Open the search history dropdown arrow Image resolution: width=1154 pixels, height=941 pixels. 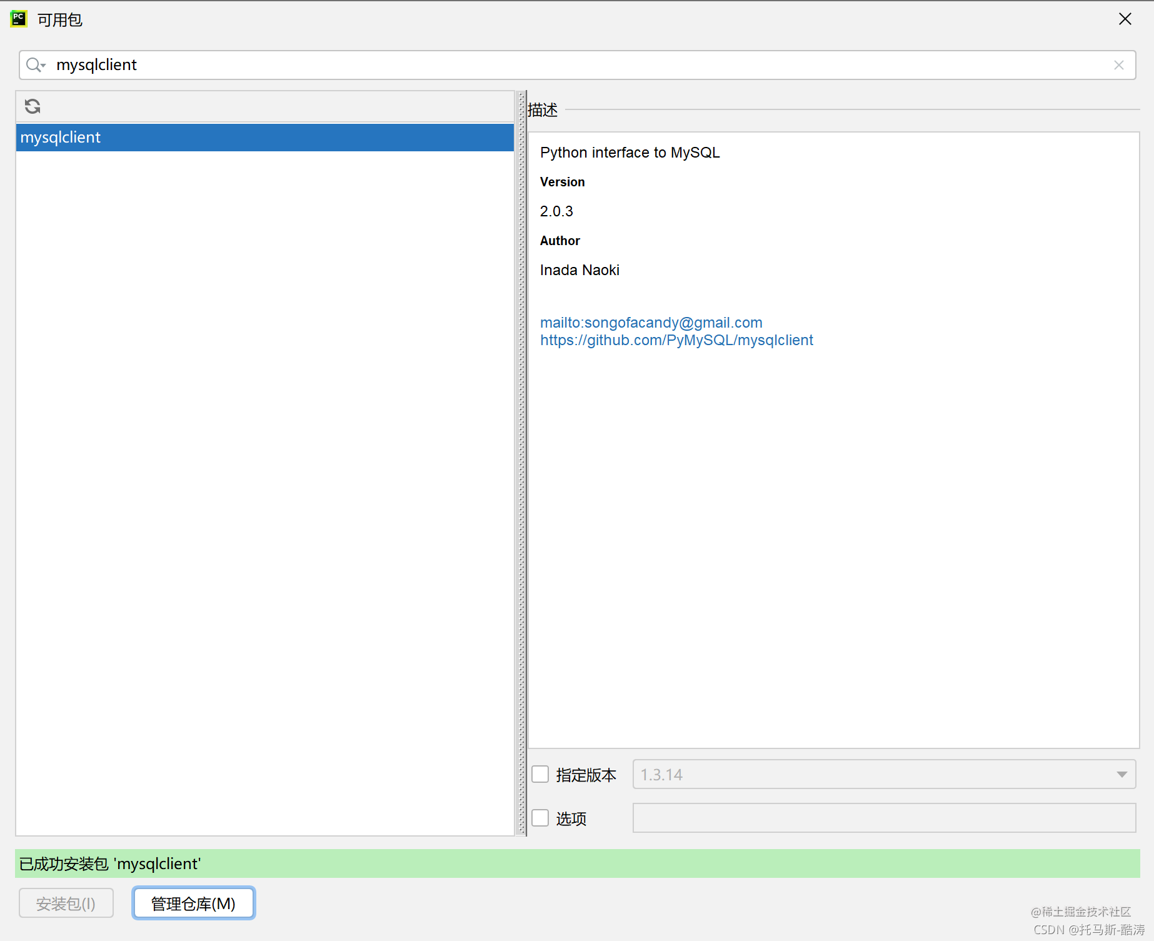[44, 67]
